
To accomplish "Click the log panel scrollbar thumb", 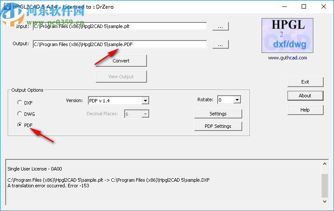I will pyautogui.click(x=325, y=186).
